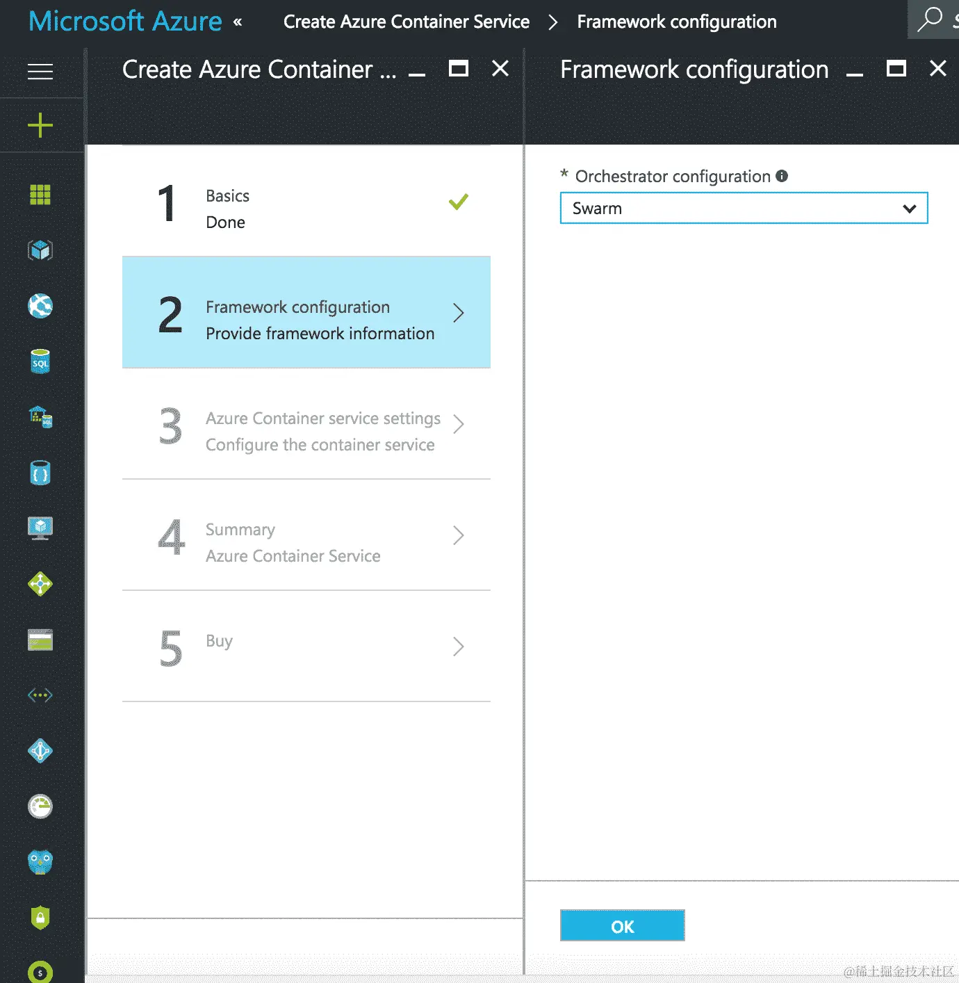Click the App Services globe icon

(40, 306)
